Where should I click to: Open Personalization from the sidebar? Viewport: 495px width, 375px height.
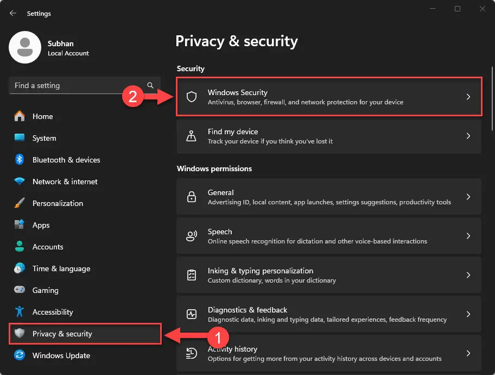[58, 203]
